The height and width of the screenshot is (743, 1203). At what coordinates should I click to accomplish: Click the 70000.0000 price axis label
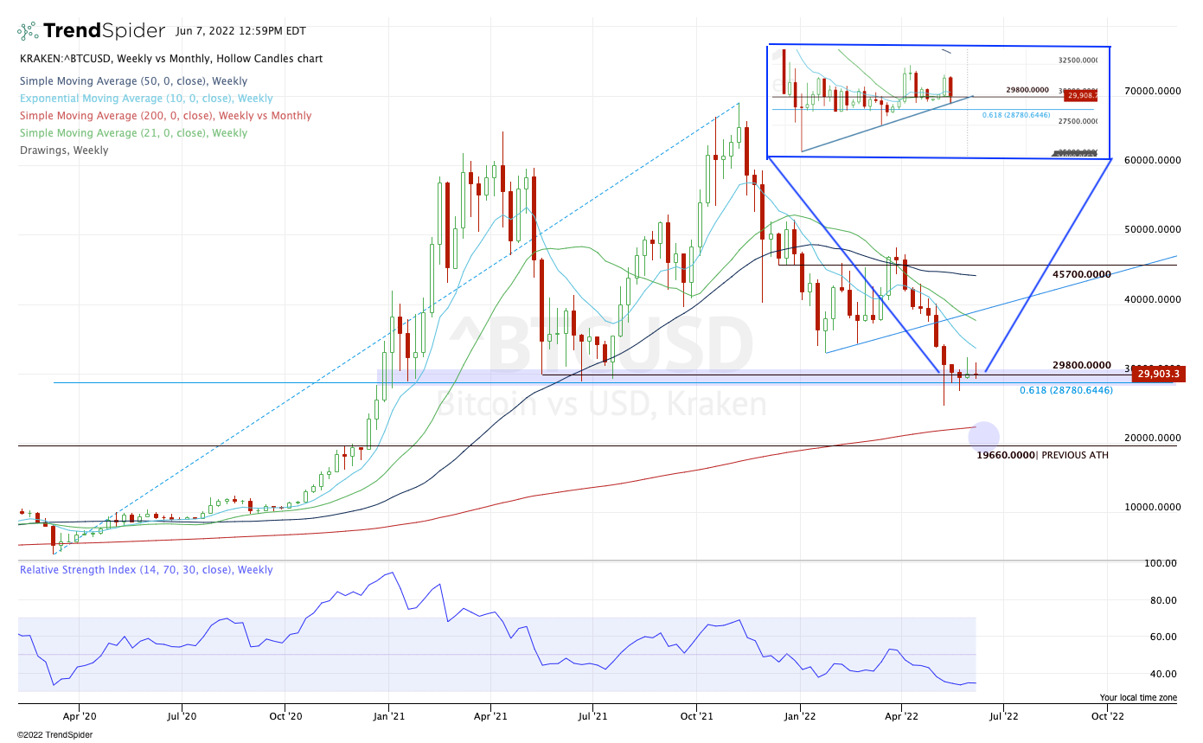[1151, 91]
